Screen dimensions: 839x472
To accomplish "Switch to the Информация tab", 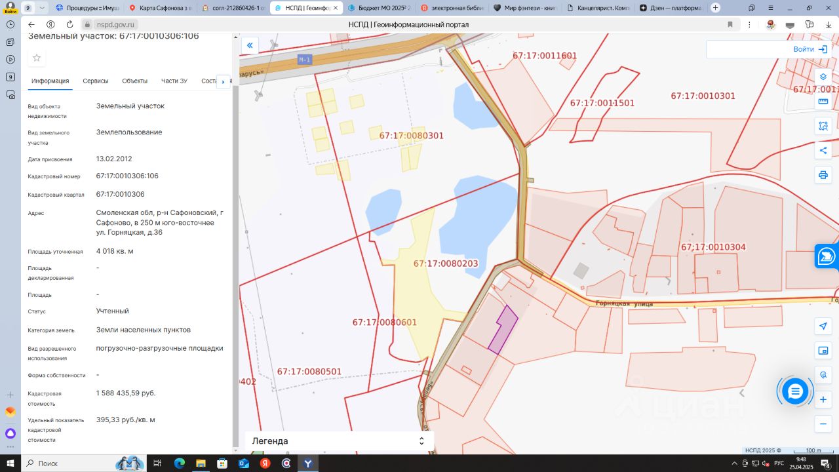I will click(x=50, y=81).
